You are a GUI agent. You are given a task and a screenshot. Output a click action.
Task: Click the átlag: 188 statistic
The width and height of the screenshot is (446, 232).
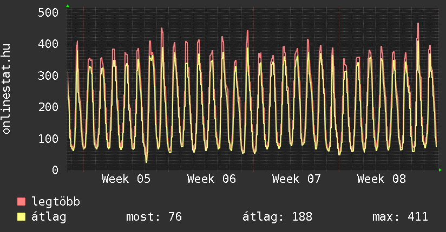coord(278,217)
